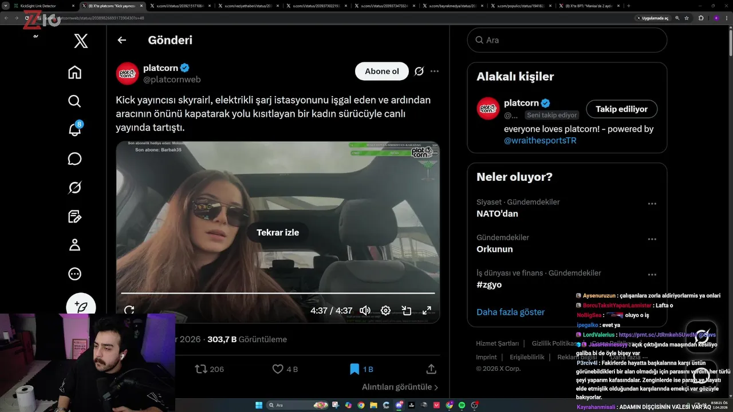Share the post via upload icon
Image resolution: width=733 pixels, height=412 pixels.
pyautogui.click(x=431, y=369)
